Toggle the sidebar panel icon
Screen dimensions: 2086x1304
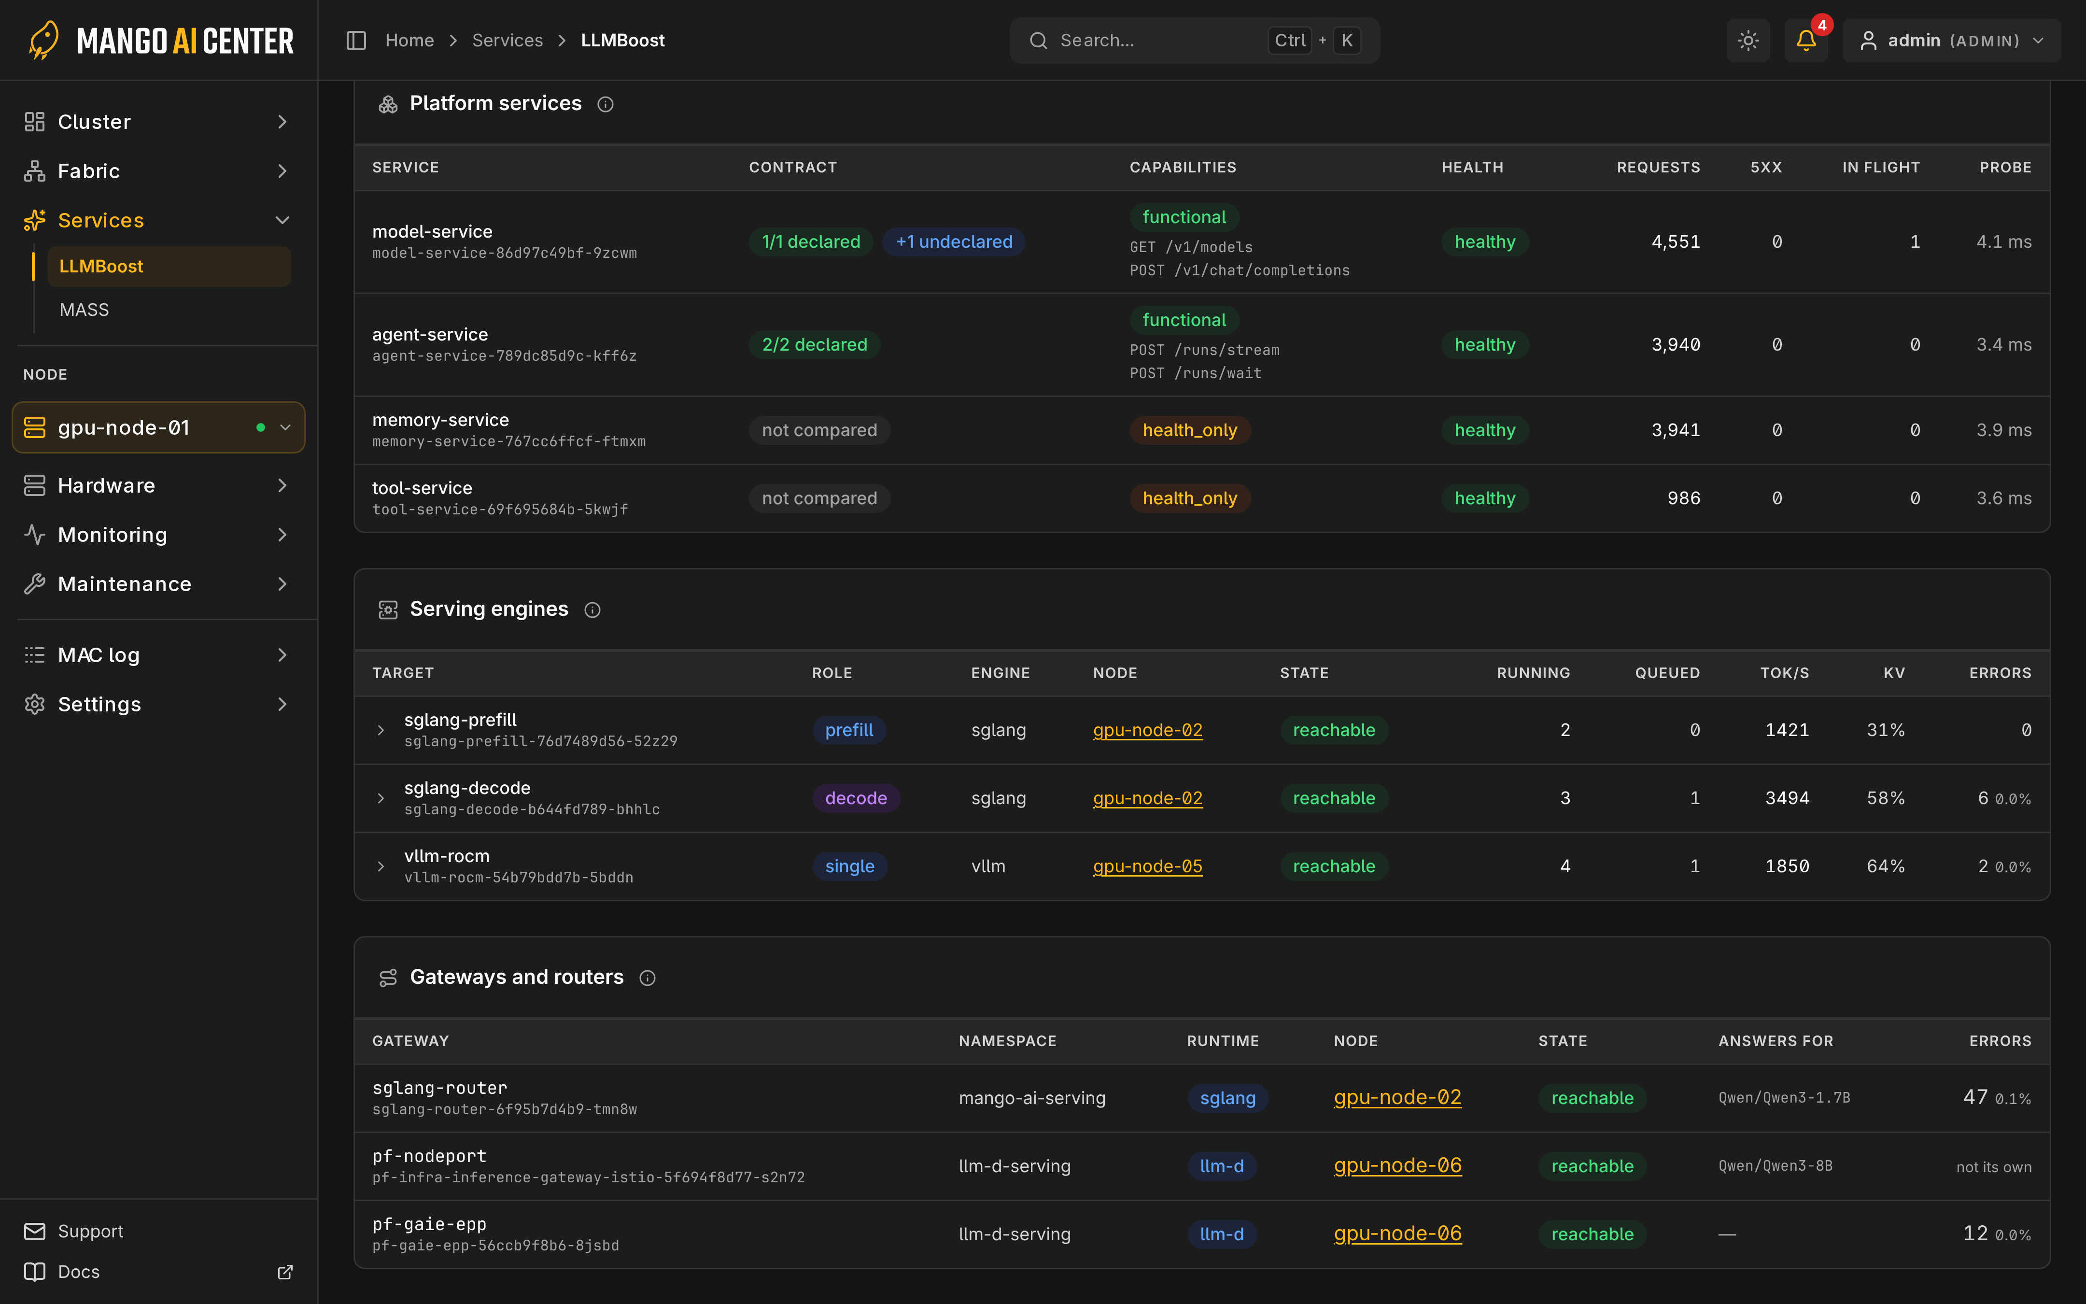(356, 41)
